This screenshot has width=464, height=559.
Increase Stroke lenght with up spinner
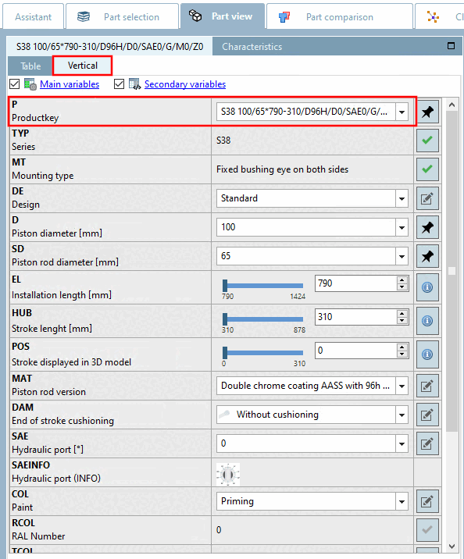point(402,313)
